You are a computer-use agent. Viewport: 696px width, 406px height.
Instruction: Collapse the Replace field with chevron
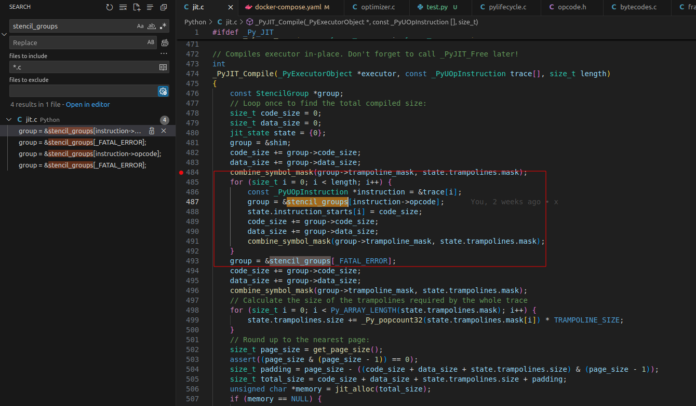pos(4,34)
